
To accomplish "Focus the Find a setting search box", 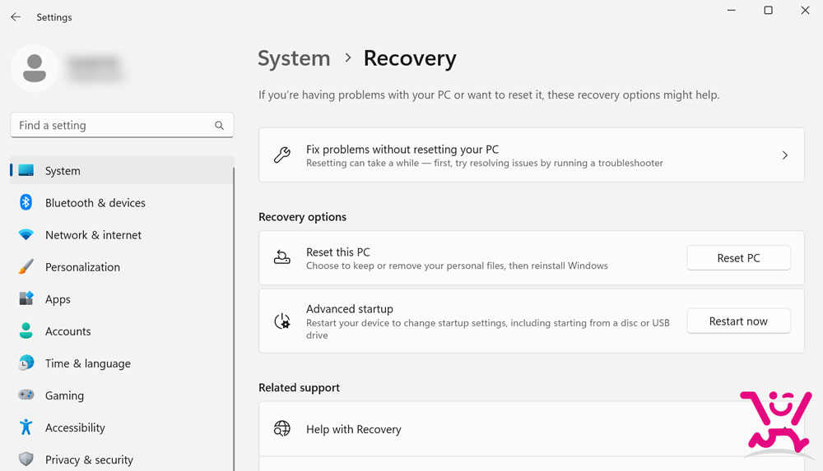I will (122, 126).
